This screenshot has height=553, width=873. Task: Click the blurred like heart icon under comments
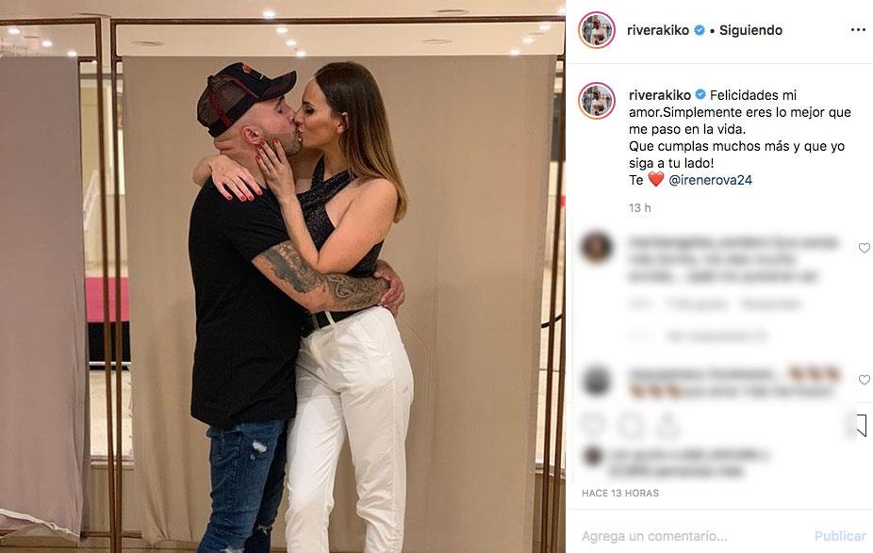594,426
